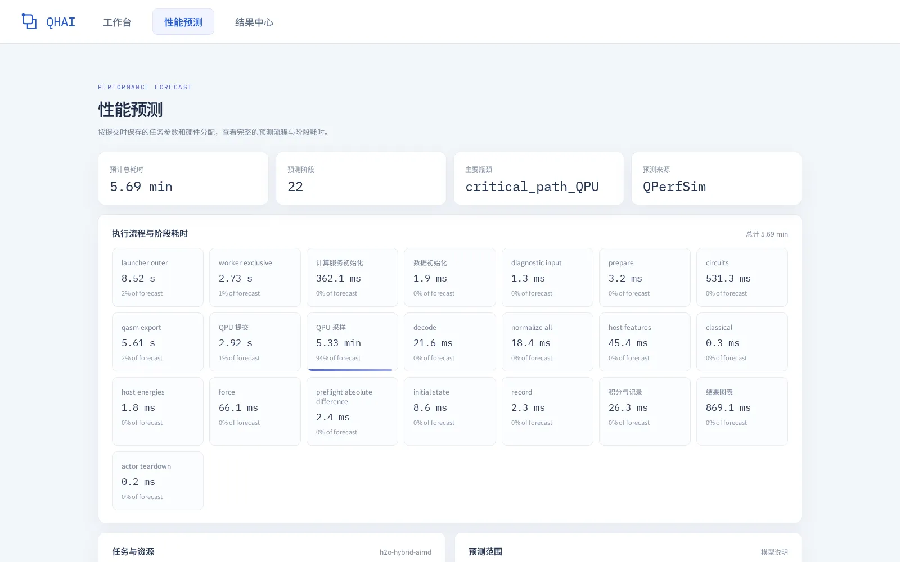Select the classical stage card

coord(742,342)
